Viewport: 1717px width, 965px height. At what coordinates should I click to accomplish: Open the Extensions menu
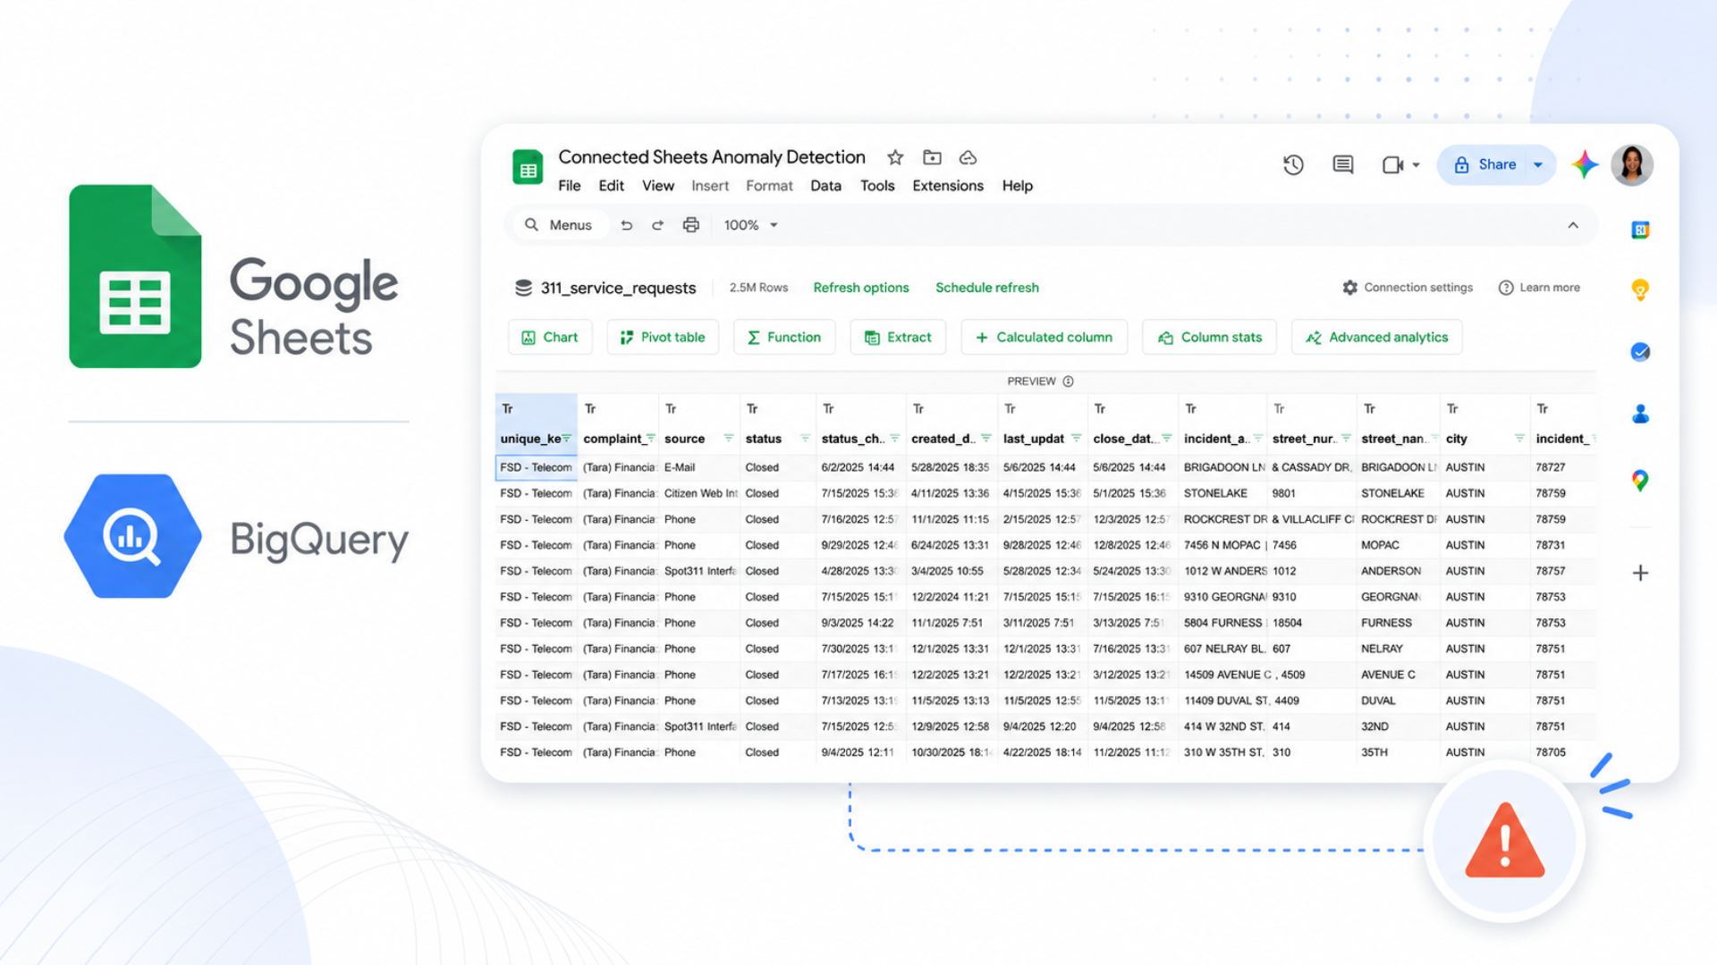(x=948, y=186)
